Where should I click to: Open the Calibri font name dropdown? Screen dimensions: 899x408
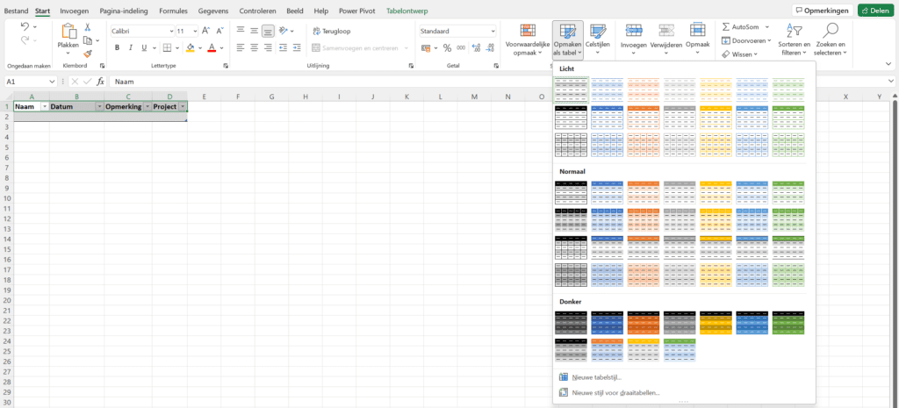tap(171, 31)
